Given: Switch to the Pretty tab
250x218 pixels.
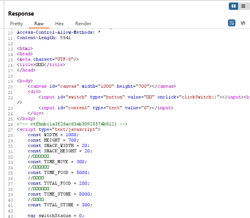Looking at the screenshot, I should (x=16, y=24).
